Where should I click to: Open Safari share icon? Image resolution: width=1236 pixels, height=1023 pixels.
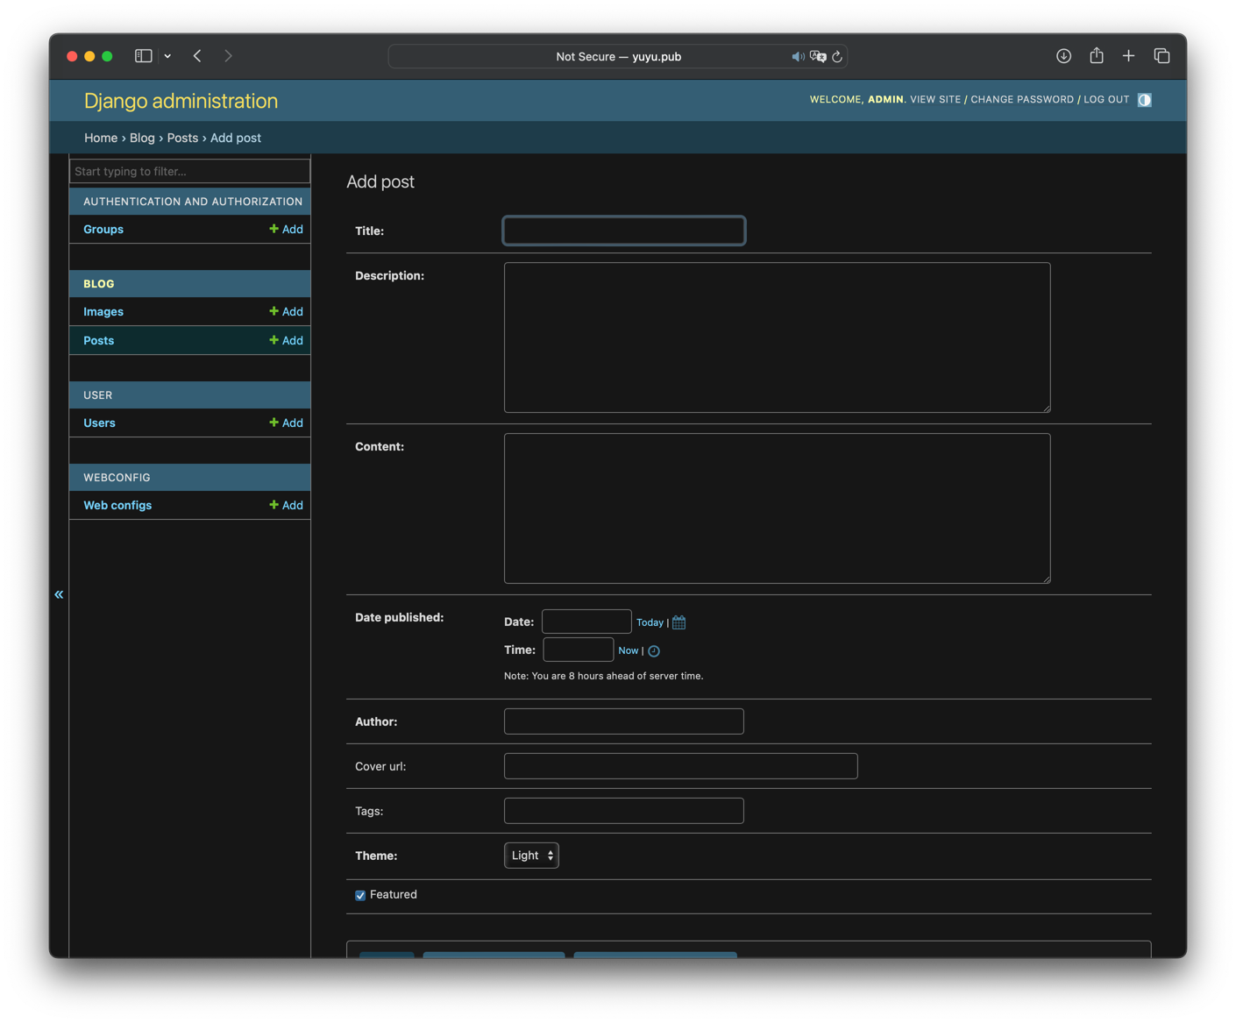click(1097, 55)
